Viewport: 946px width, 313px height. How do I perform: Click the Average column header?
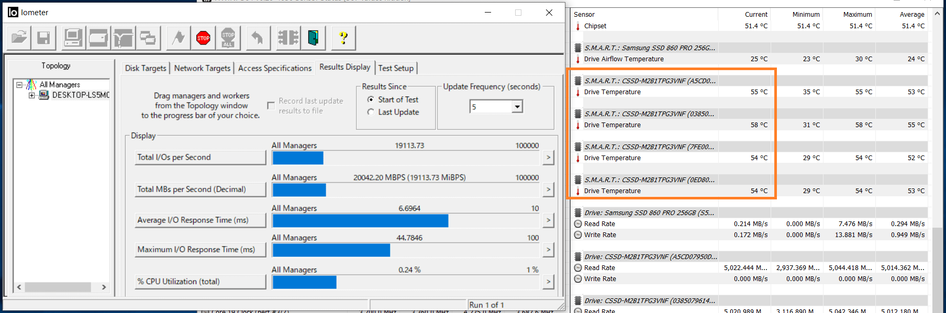(x=902, y=15)
